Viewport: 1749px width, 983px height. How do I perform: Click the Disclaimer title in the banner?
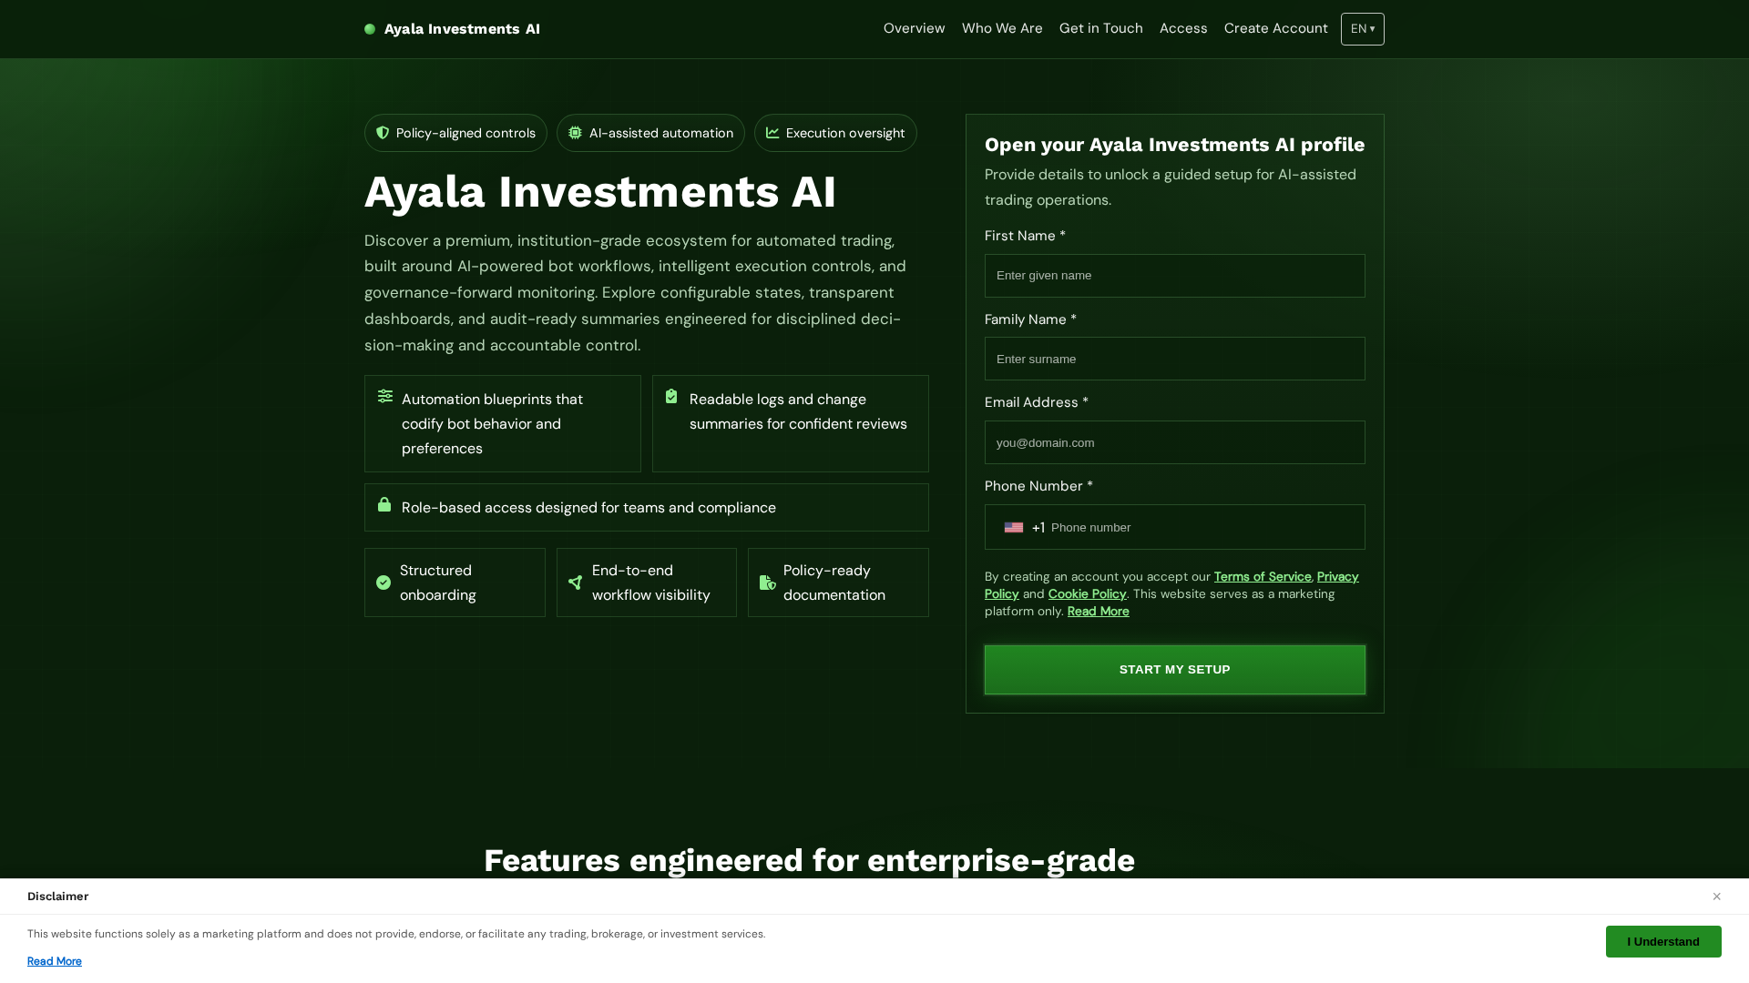[57, 897]
